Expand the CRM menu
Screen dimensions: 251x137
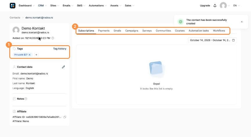(x=42, y=6)
